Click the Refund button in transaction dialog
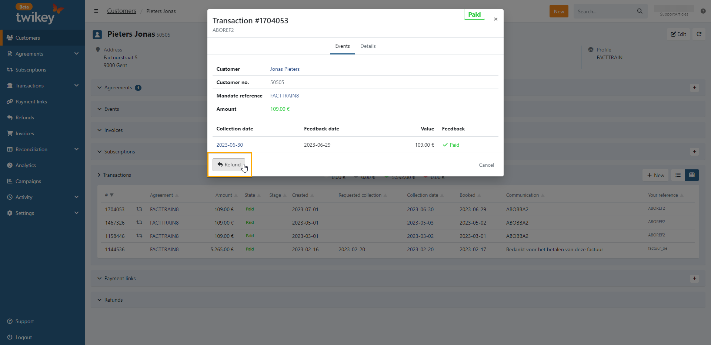The image size is (711, 345). (x=229, y=165)
